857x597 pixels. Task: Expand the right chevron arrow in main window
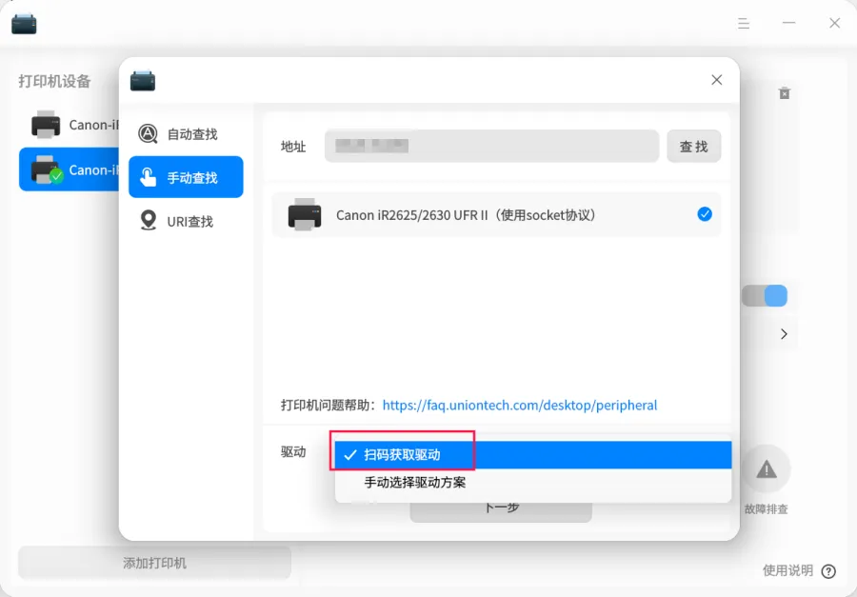tap(784, 333)
